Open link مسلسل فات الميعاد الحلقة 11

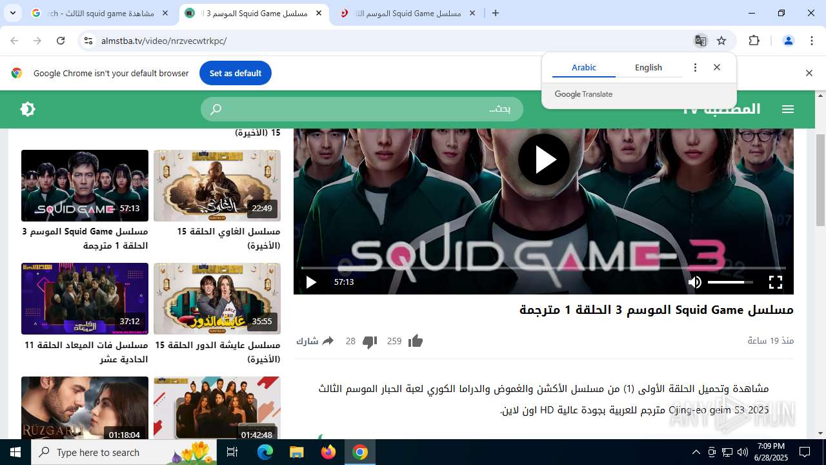[x=86, y=352]
